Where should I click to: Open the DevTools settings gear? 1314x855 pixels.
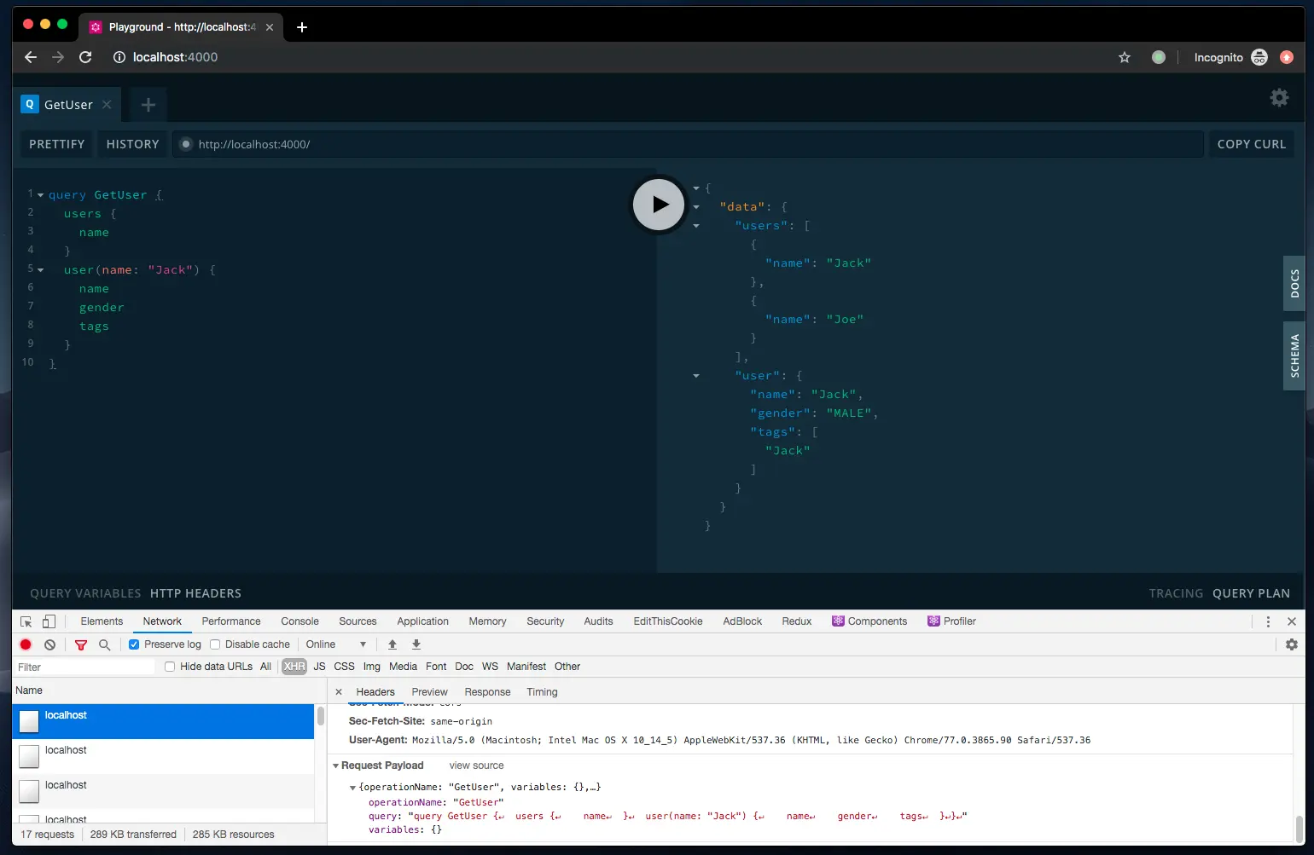coord(1292,644)
